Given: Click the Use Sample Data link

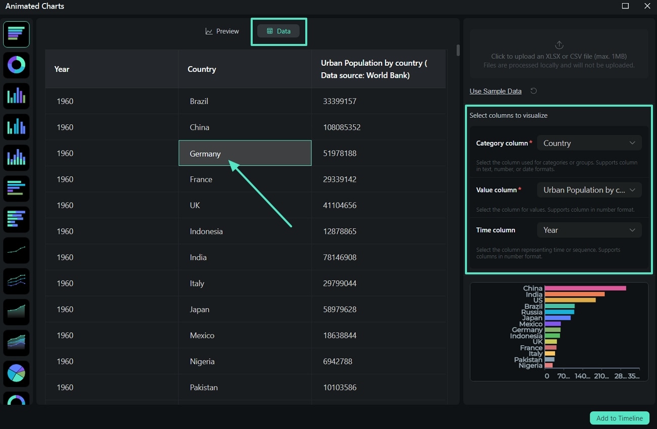Looking at the screenshot, I should (495, 91).
